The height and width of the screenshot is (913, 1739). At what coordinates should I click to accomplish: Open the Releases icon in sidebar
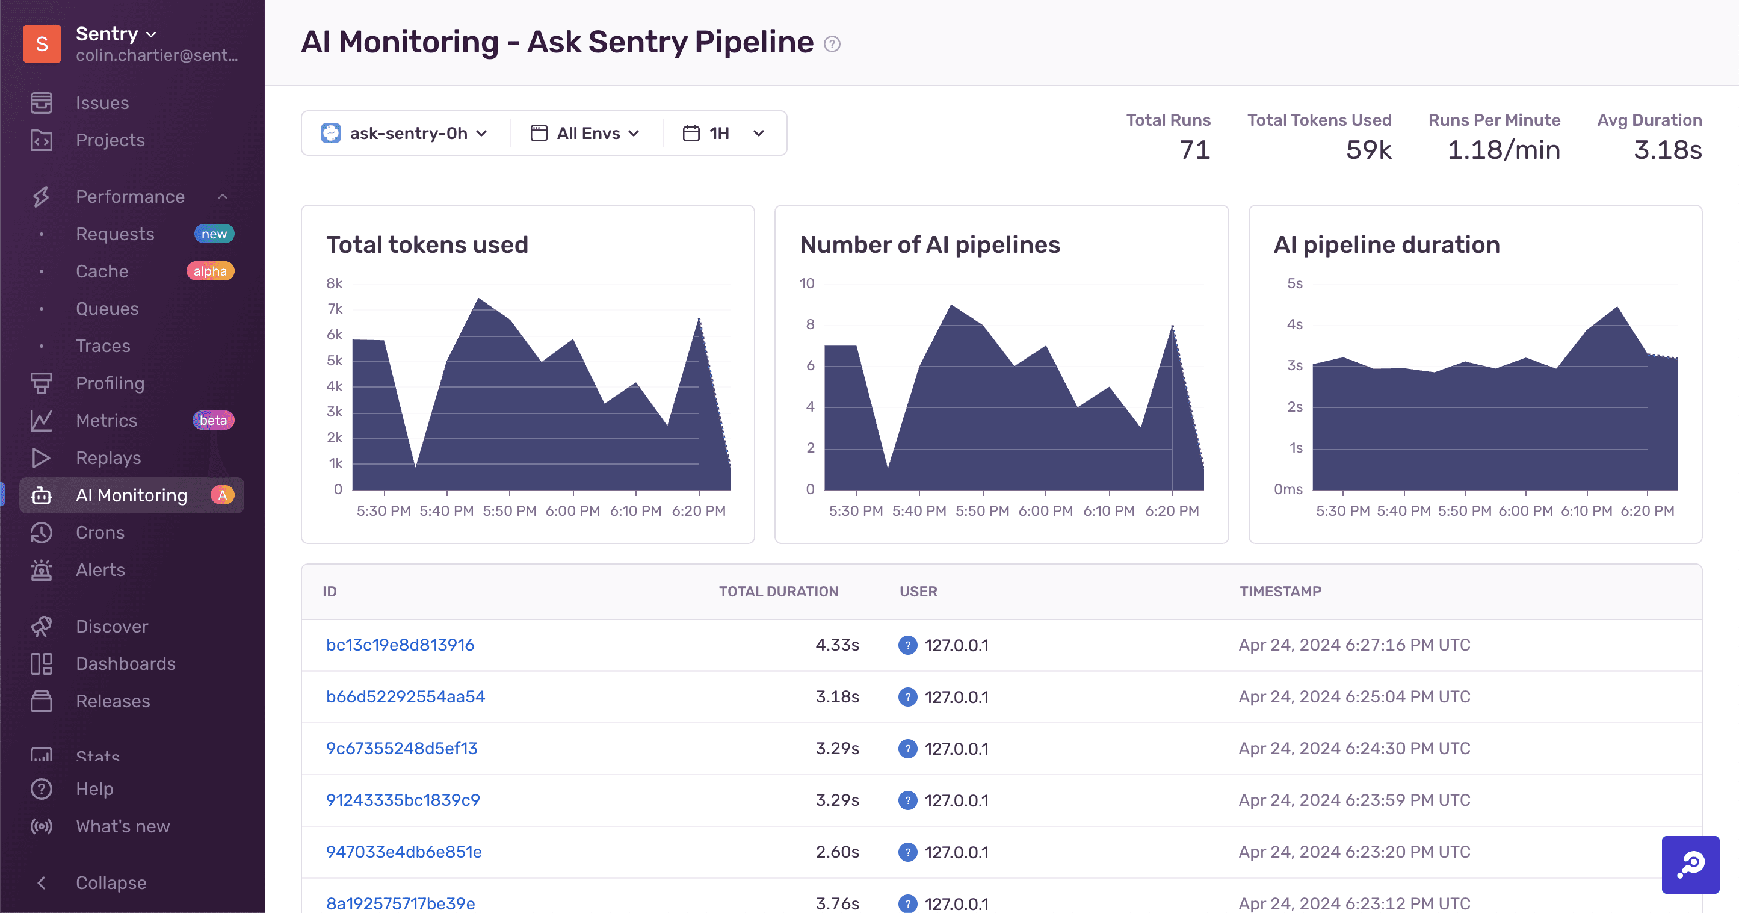click(41, 701)
